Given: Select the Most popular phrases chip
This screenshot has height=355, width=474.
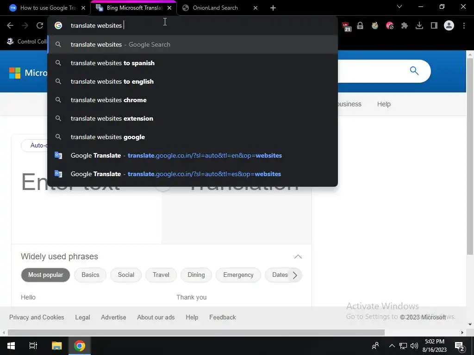Looking at the screenshot, I should point(45,275).
